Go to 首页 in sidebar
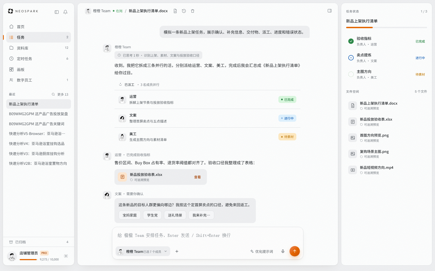The image size is (435, 271). [39, 27]
